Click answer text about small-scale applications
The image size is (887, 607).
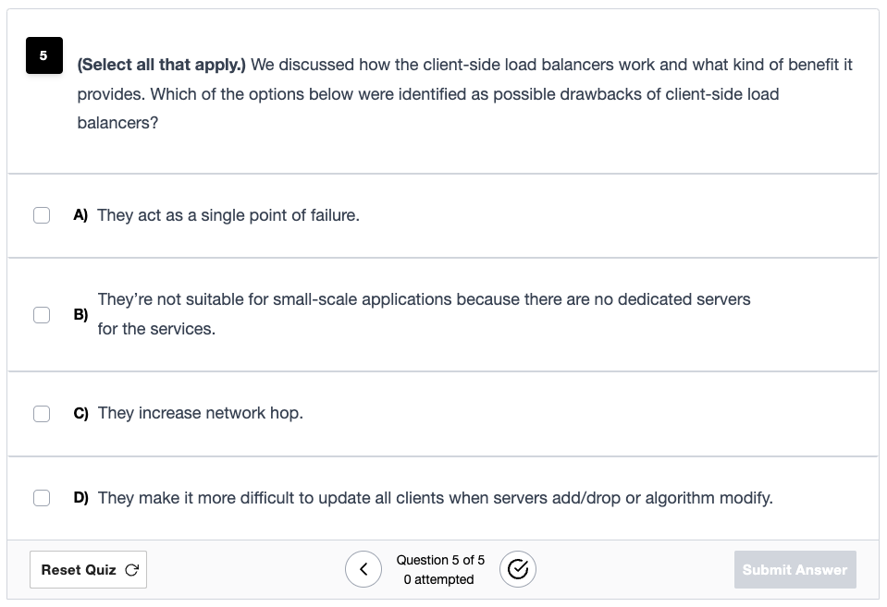[424, 314]
